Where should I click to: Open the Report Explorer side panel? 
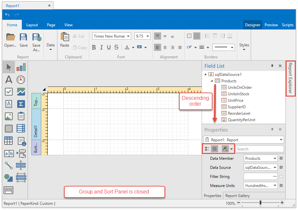(x=291, y=78)
